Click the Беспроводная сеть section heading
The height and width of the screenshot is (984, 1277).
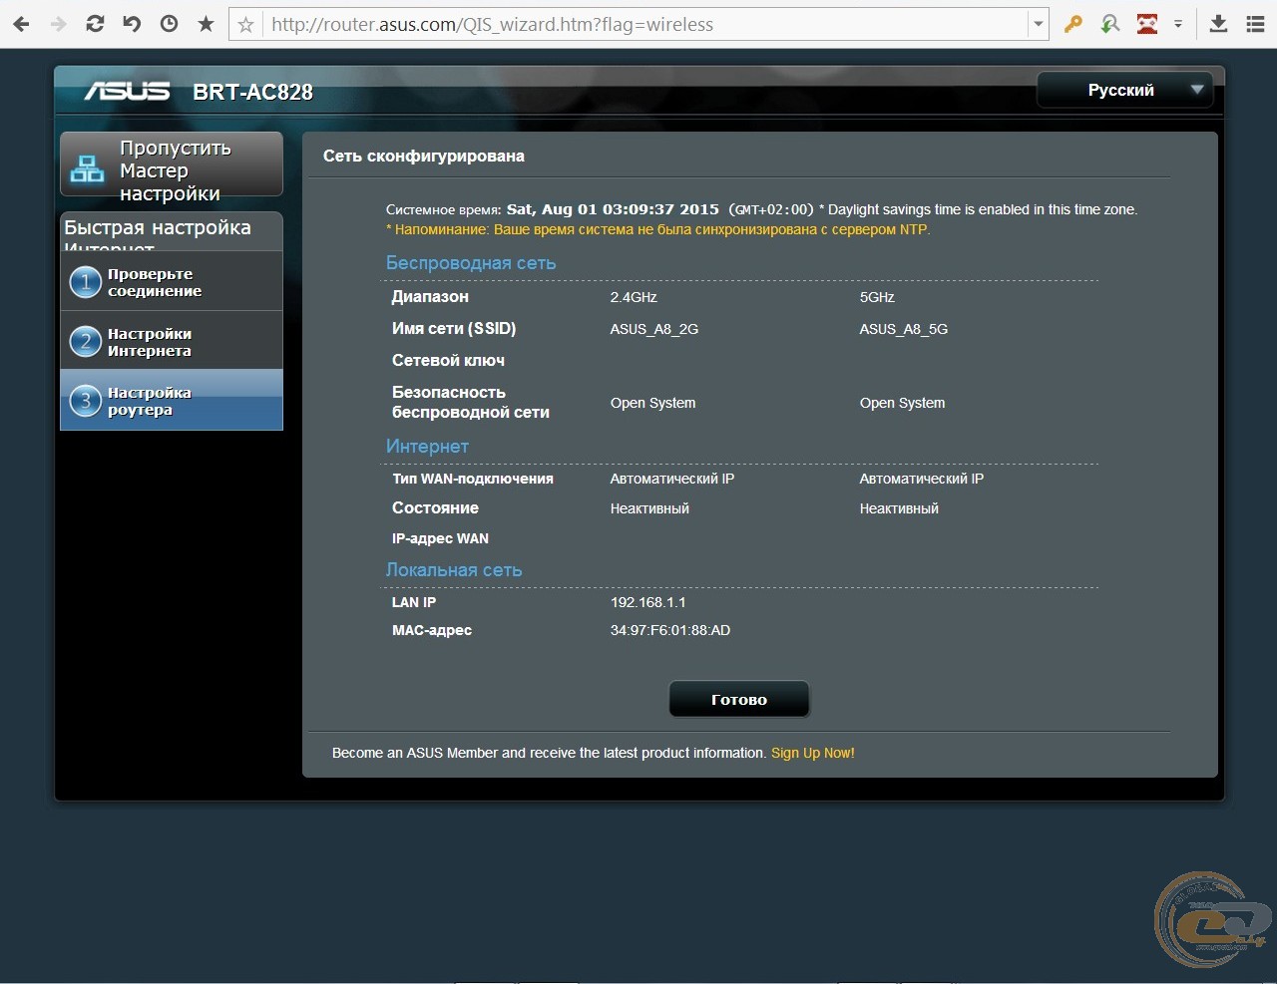[x=471, y=263]
